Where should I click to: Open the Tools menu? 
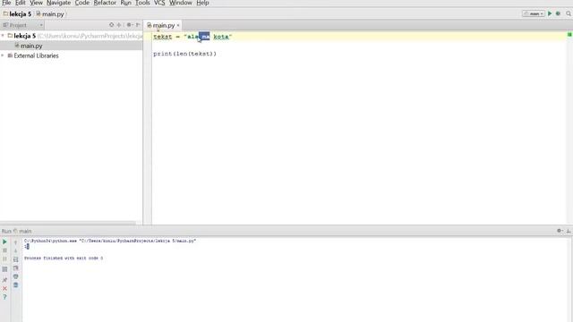click(x=142, y=3)
